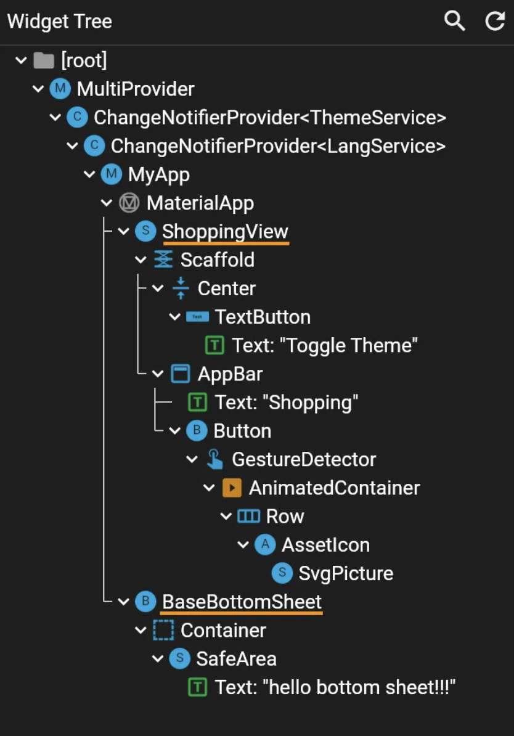Viewport: 514px width, 736px height.
Task: Click the dashed Container widget icon
Action: pyautogui.click(x=163, y=631)
